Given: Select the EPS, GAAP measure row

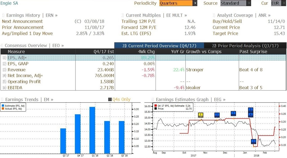Looking at the screenshot, I should click(143, 64).
